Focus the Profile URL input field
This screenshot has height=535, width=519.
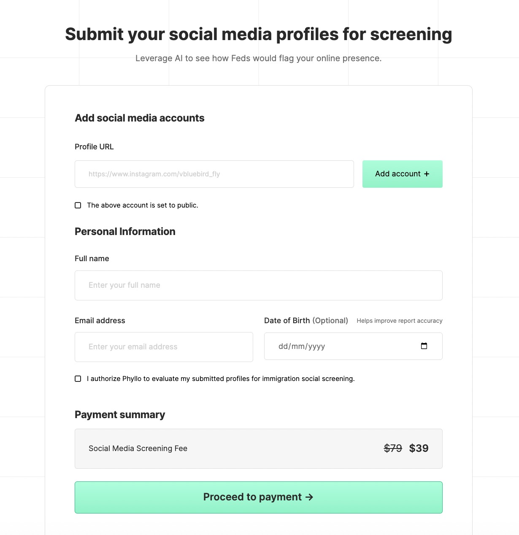[214, 174]
